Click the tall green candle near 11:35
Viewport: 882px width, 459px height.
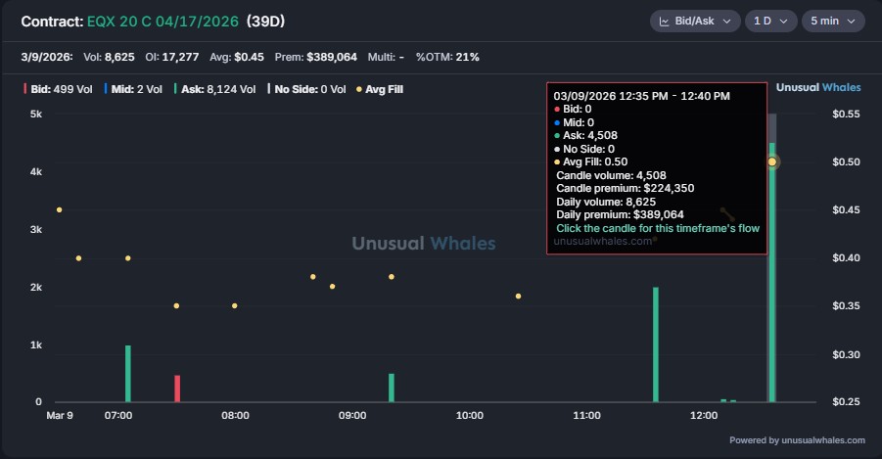click(x=656, y=344)
